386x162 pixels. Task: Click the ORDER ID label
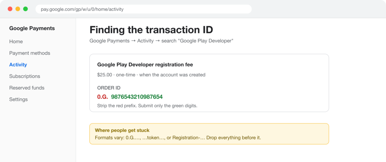pos(109,88)
